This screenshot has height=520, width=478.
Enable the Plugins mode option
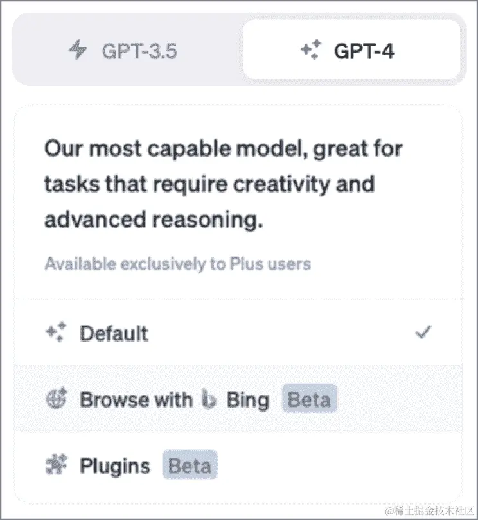238,465
